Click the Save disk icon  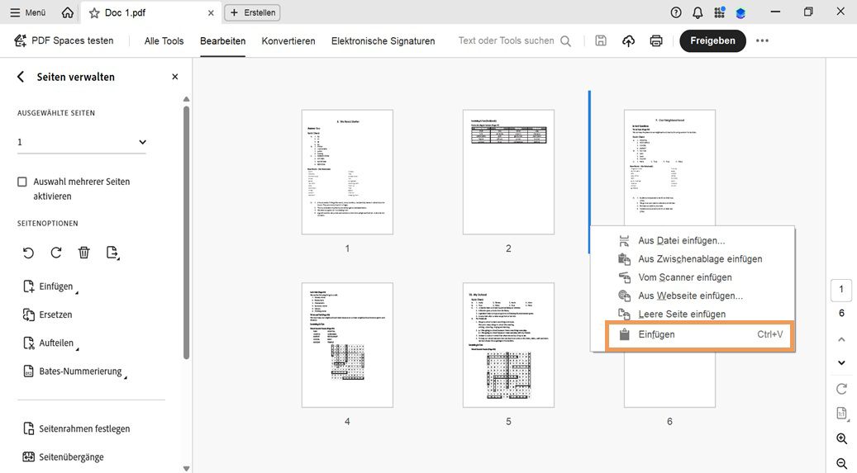pos(601,40)
